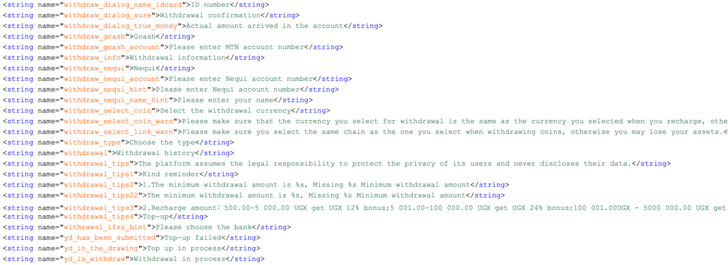The height and width of the screenshot is (265, 728).
Task: Click the "withdraw_dialog_name_idcard" attribute name
Action: click(123, 5)
